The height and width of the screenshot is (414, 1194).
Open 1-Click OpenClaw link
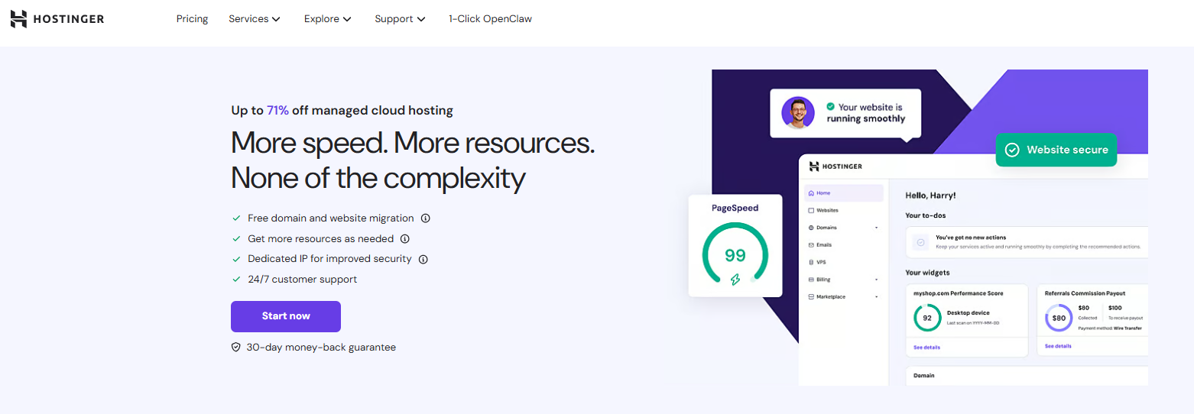point(490,19)
